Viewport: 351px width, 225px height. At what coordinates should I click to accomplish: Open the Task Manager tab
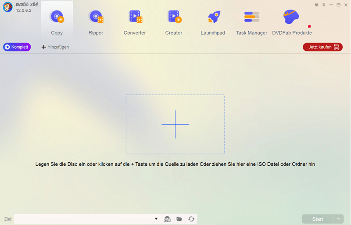[251, 22]
